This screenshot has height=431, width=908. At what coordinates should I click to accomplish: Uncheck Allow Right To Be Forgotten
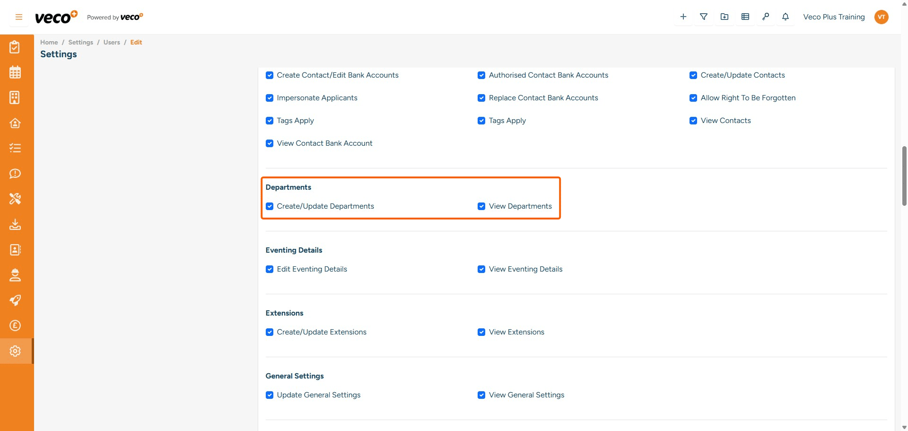pyautogui.click(x=693, y=98)
